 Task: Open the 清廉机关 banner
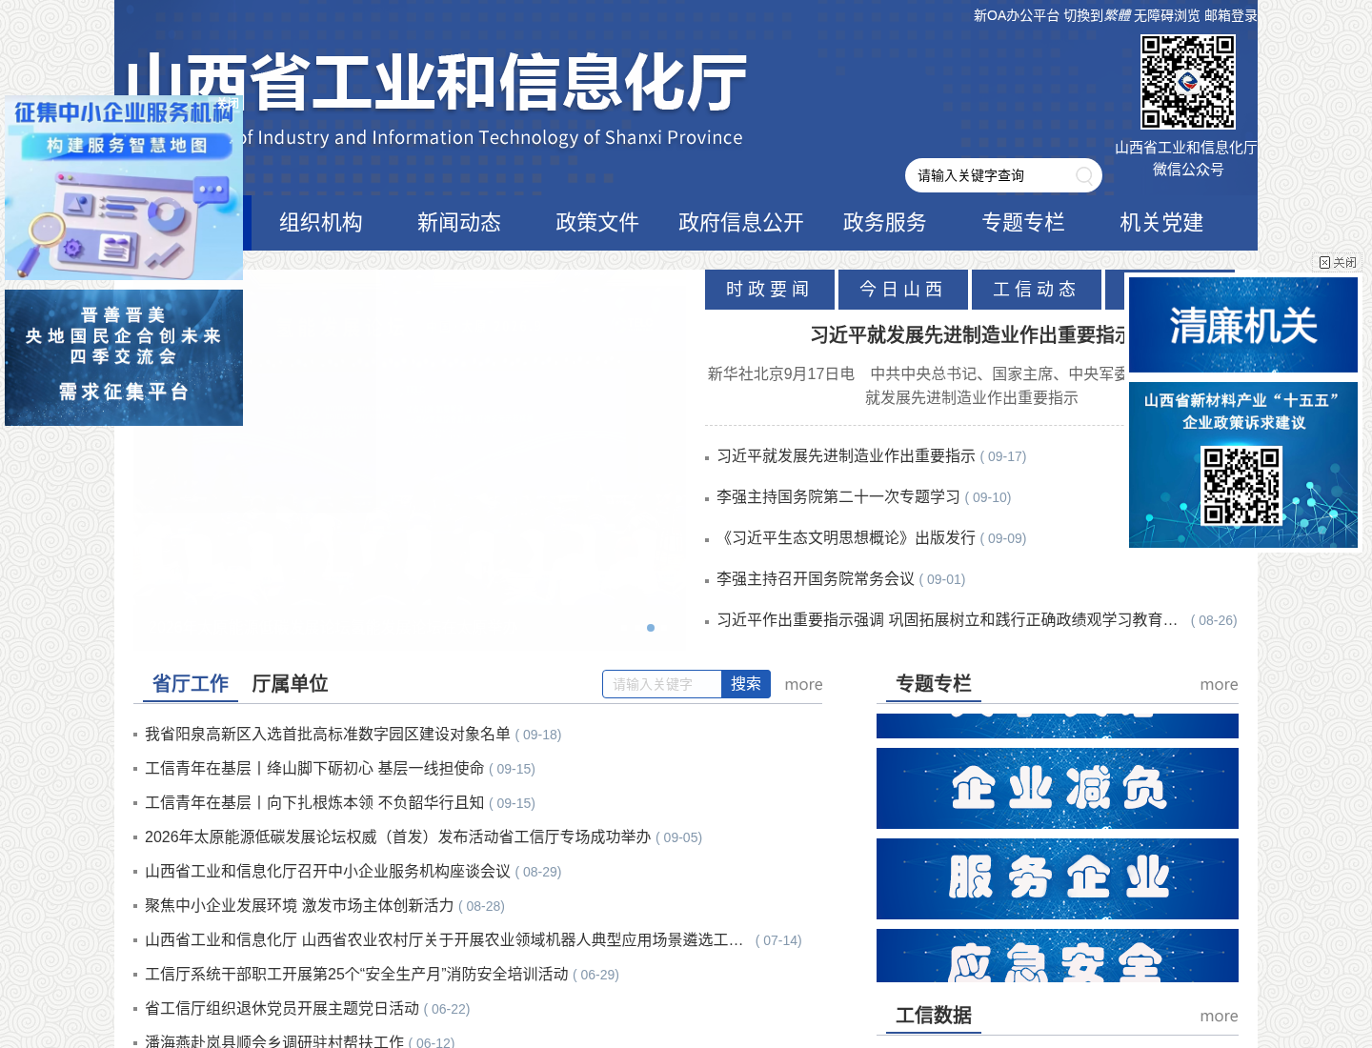click(1243, 325)
